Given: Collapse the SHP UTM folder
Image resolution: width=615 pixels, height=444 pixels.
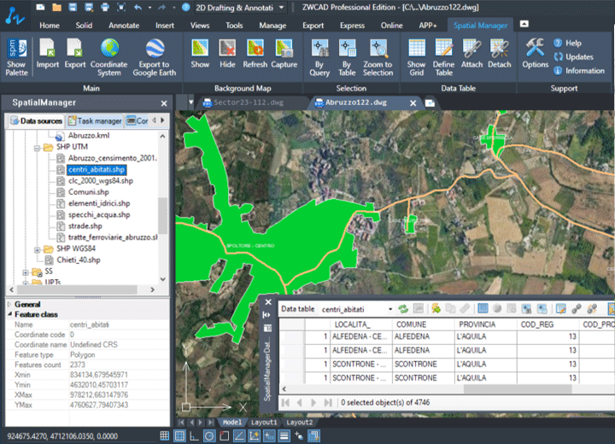Looking at the screenshot, I should point(37,148).
